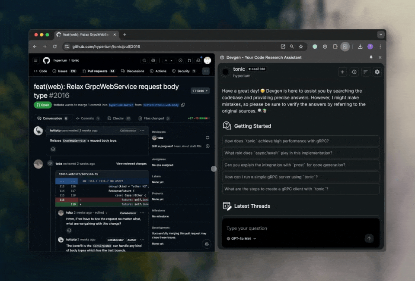
Task: Open Devgen thread history clock icon
Action: point(354,72)
